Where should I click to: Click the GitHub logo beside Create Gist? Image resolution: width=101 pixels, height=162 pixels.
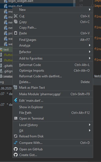pos(16,155)
